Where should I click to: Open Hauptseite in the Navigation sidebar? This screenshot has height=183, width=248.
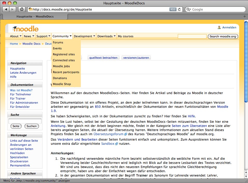pos(17,69)
